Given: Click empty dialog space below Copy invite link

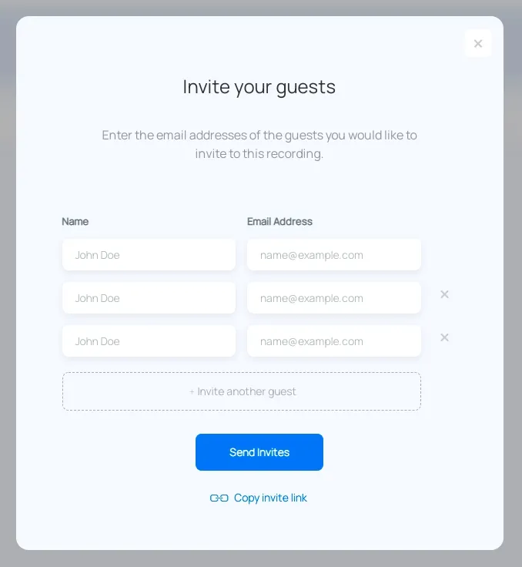Looking at the screenshot, I should [259, 530].
